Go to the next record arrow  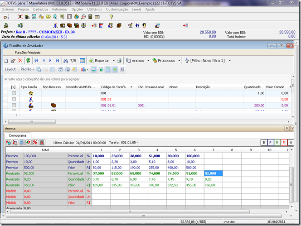coord(50,61)
